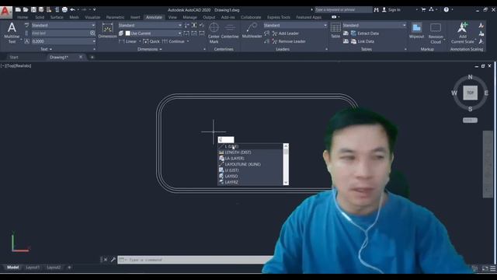
Task: Click Add Current Scale icon
Action: (x=463, y=33)
